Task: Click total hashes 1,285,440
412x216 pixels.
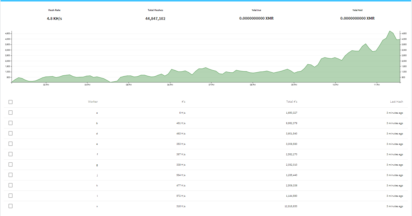Action: pos(292,175)
